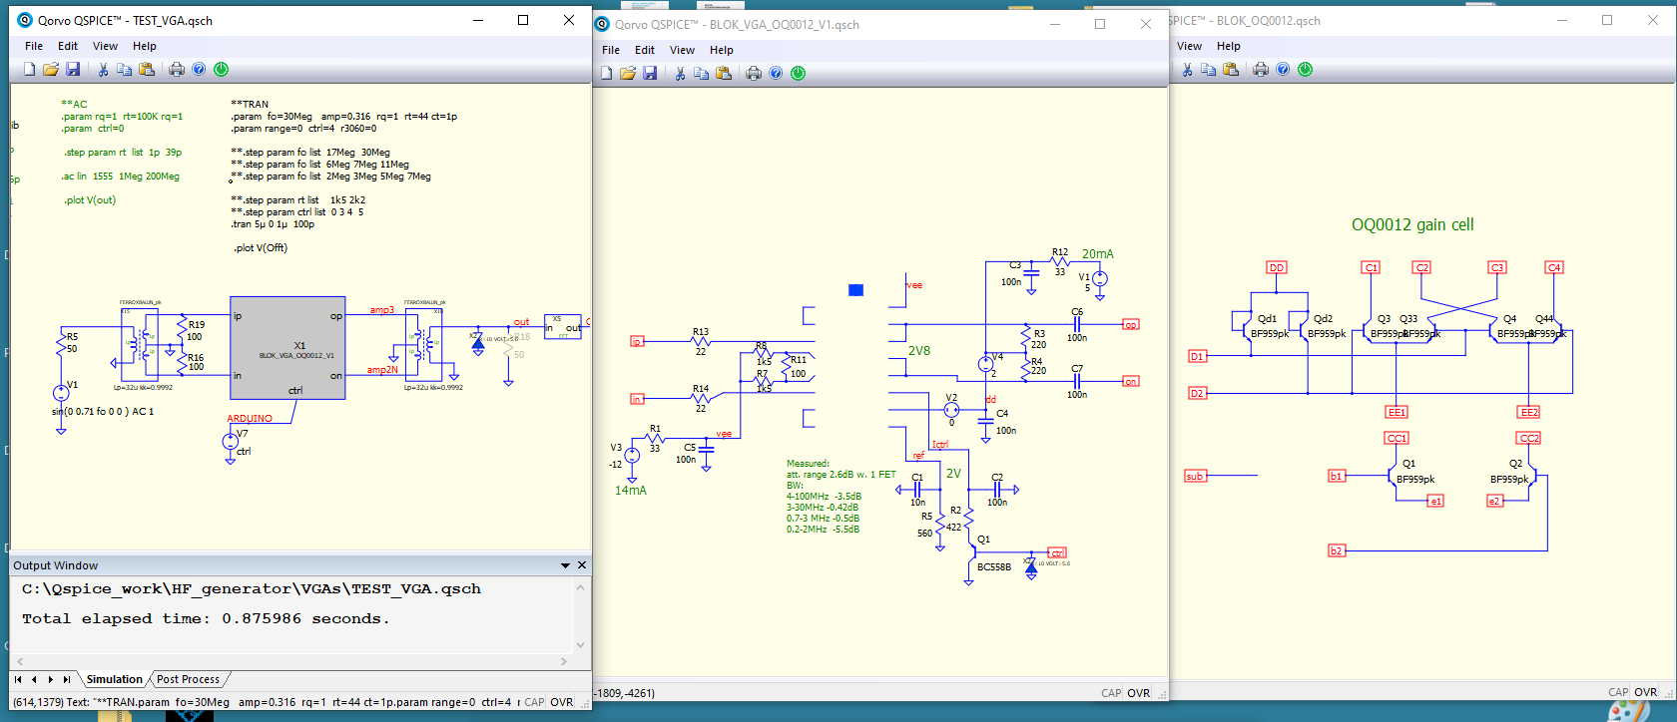Open file icon in TEST_VGA window

(x=51, y=69)
